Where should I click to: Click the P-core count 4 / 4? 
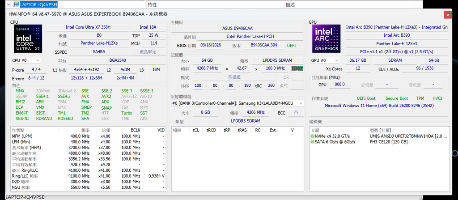(37, 70)
